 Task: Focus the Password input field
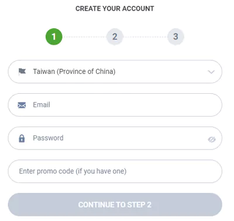[115, 138]
